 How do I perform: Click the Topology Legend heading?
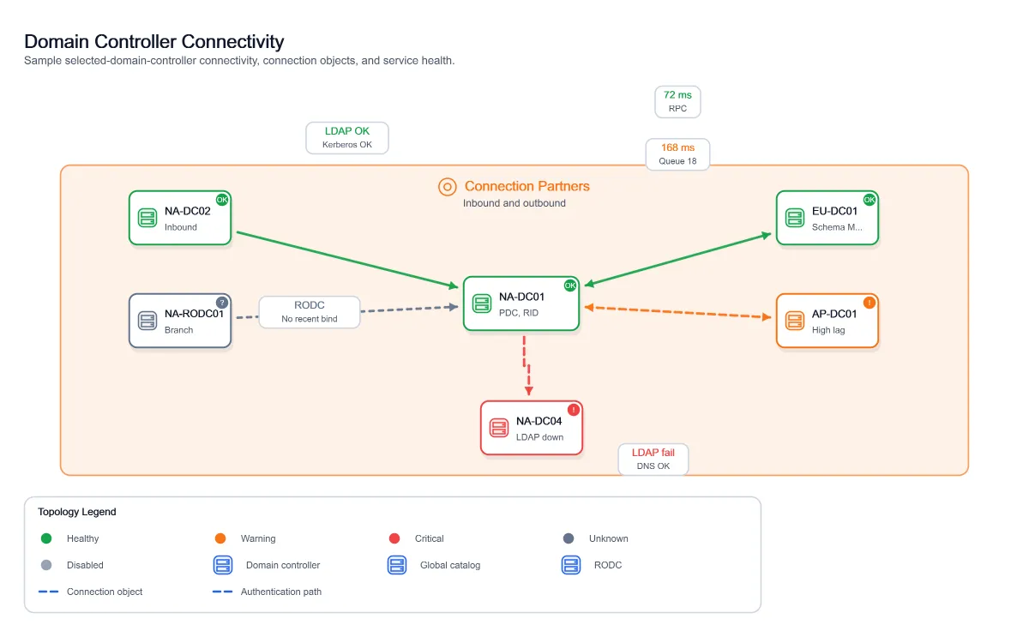77,512
